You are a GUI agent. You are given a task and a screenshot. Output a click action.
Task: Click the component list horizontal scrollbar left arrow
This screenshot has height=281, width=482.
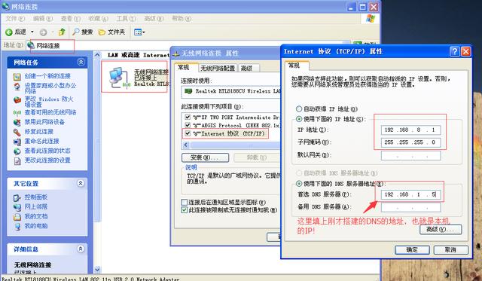186,145
